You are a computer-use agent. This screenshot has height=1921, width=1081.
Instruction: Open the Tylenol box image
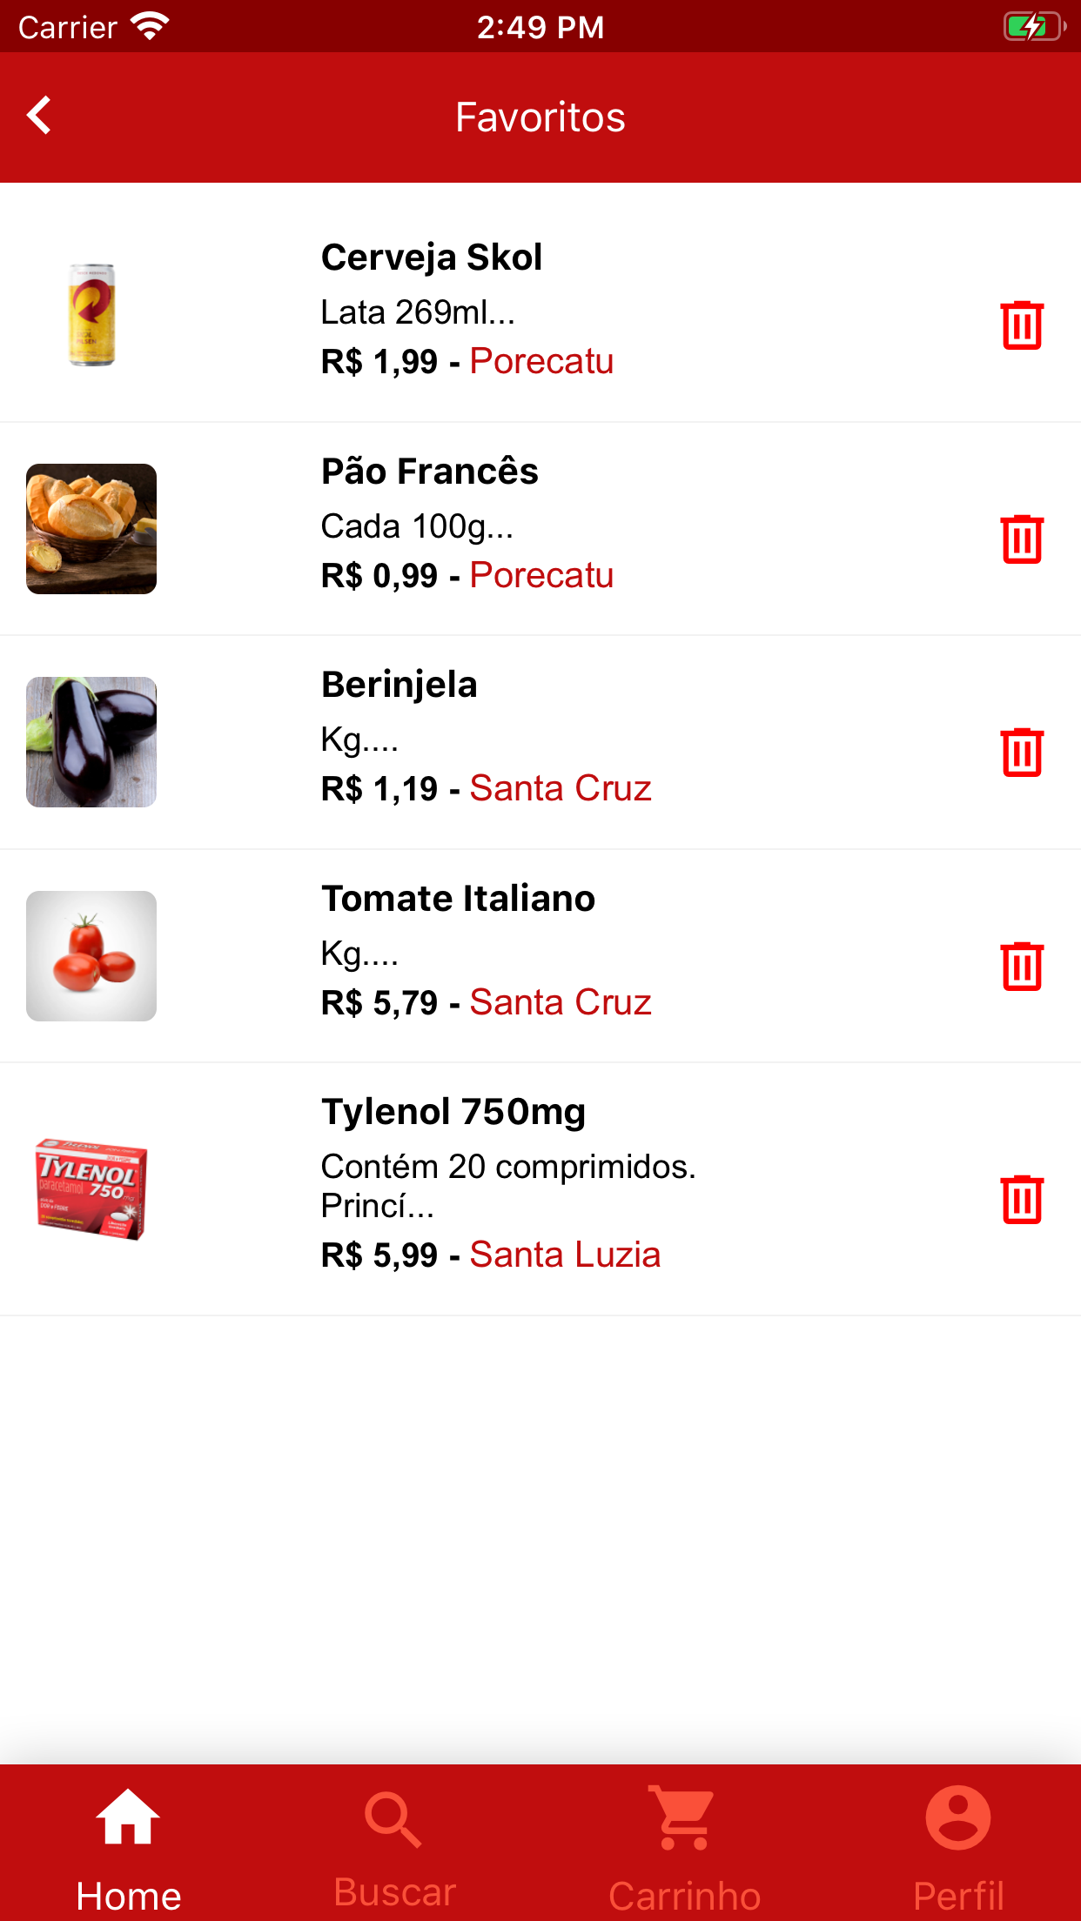tap(91, 1189)
